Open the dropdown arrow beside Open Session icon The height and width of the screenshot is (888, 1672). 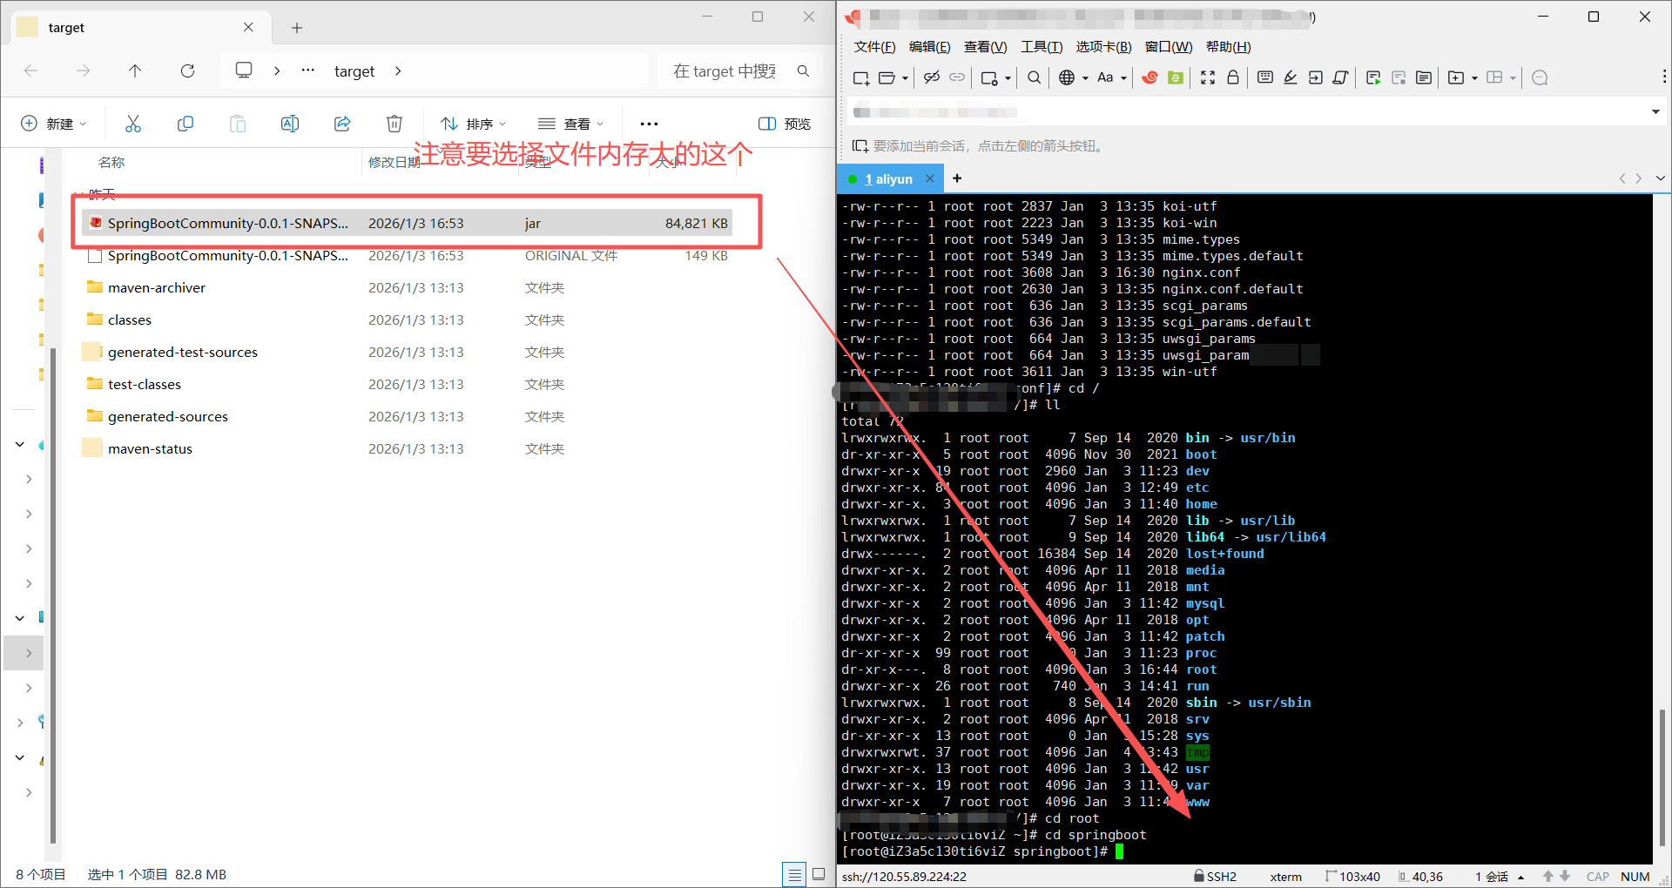click(x=905, y=78)
